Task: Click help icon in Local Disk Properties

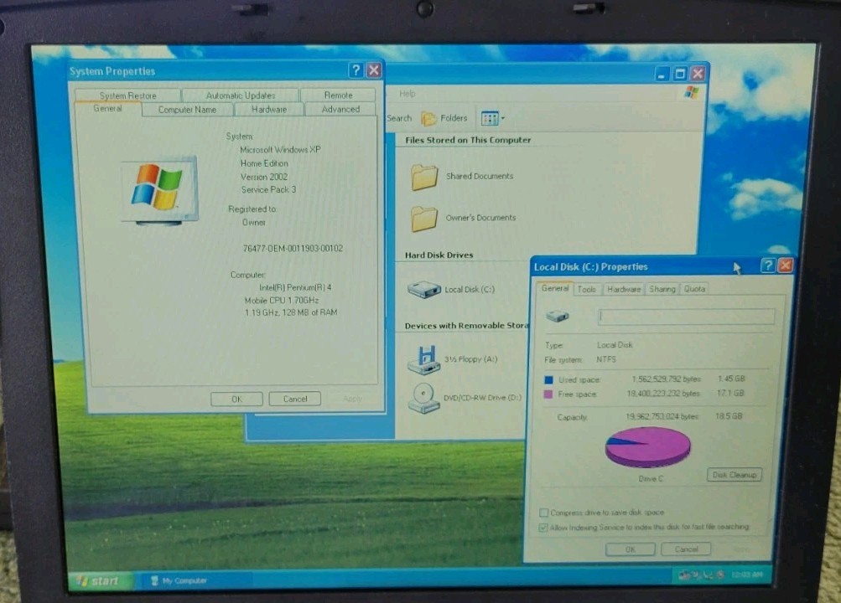Action: pyautogui.click(x=767, y=265)
